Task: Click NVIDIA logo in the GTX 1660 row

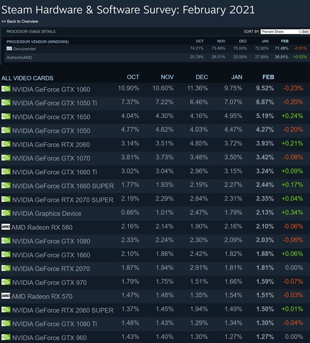Action: [x=6, y=254]
